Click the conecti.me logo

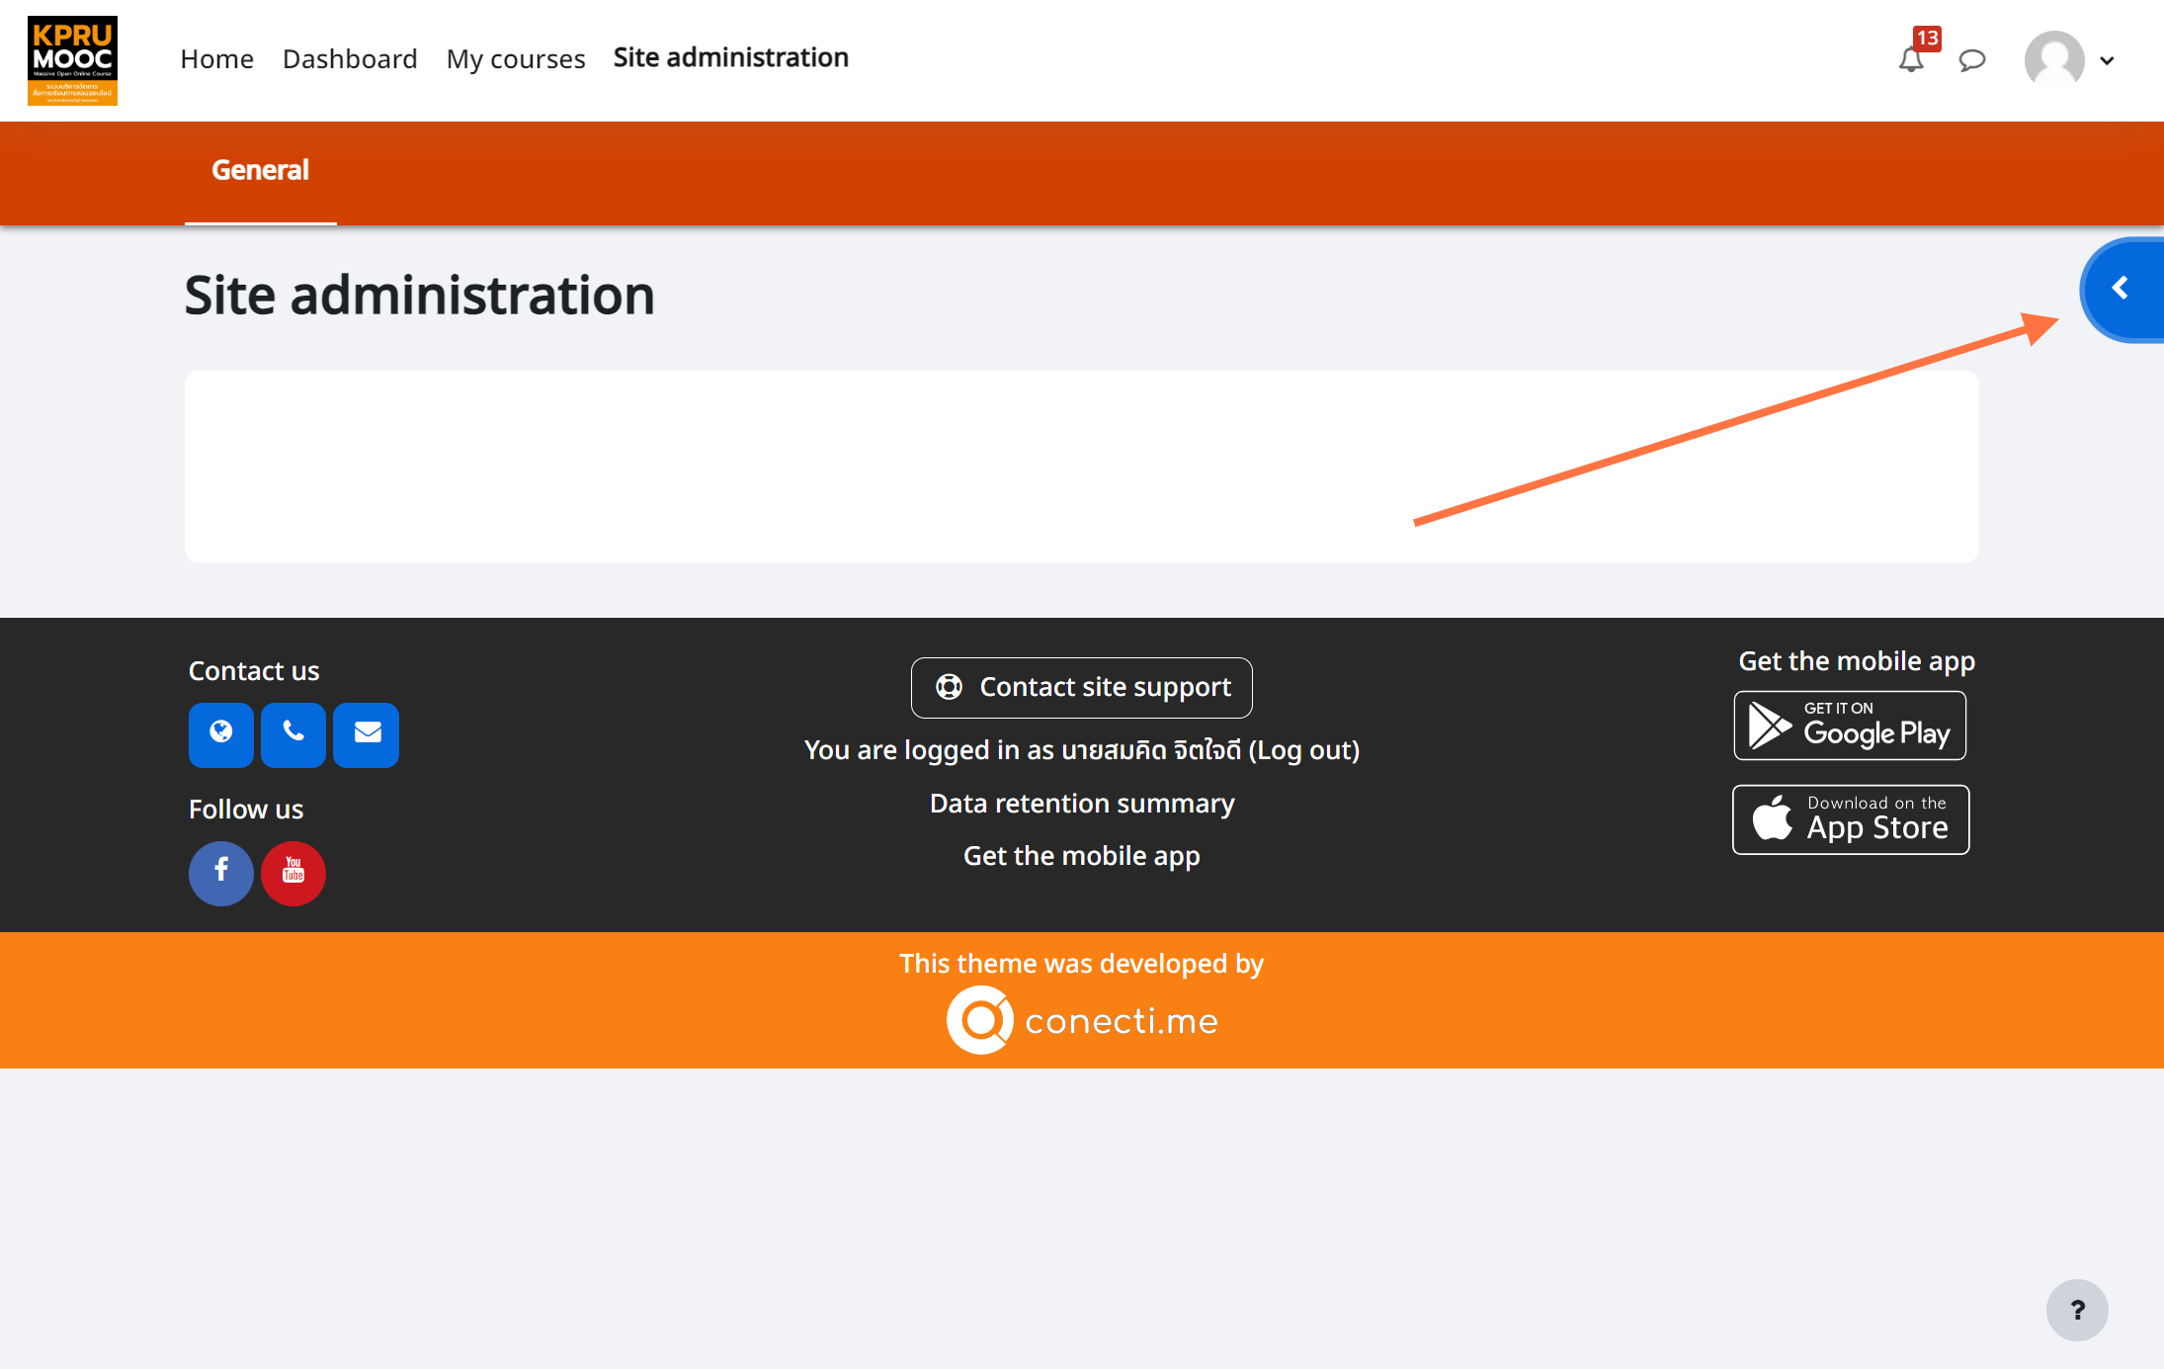1082,1020
